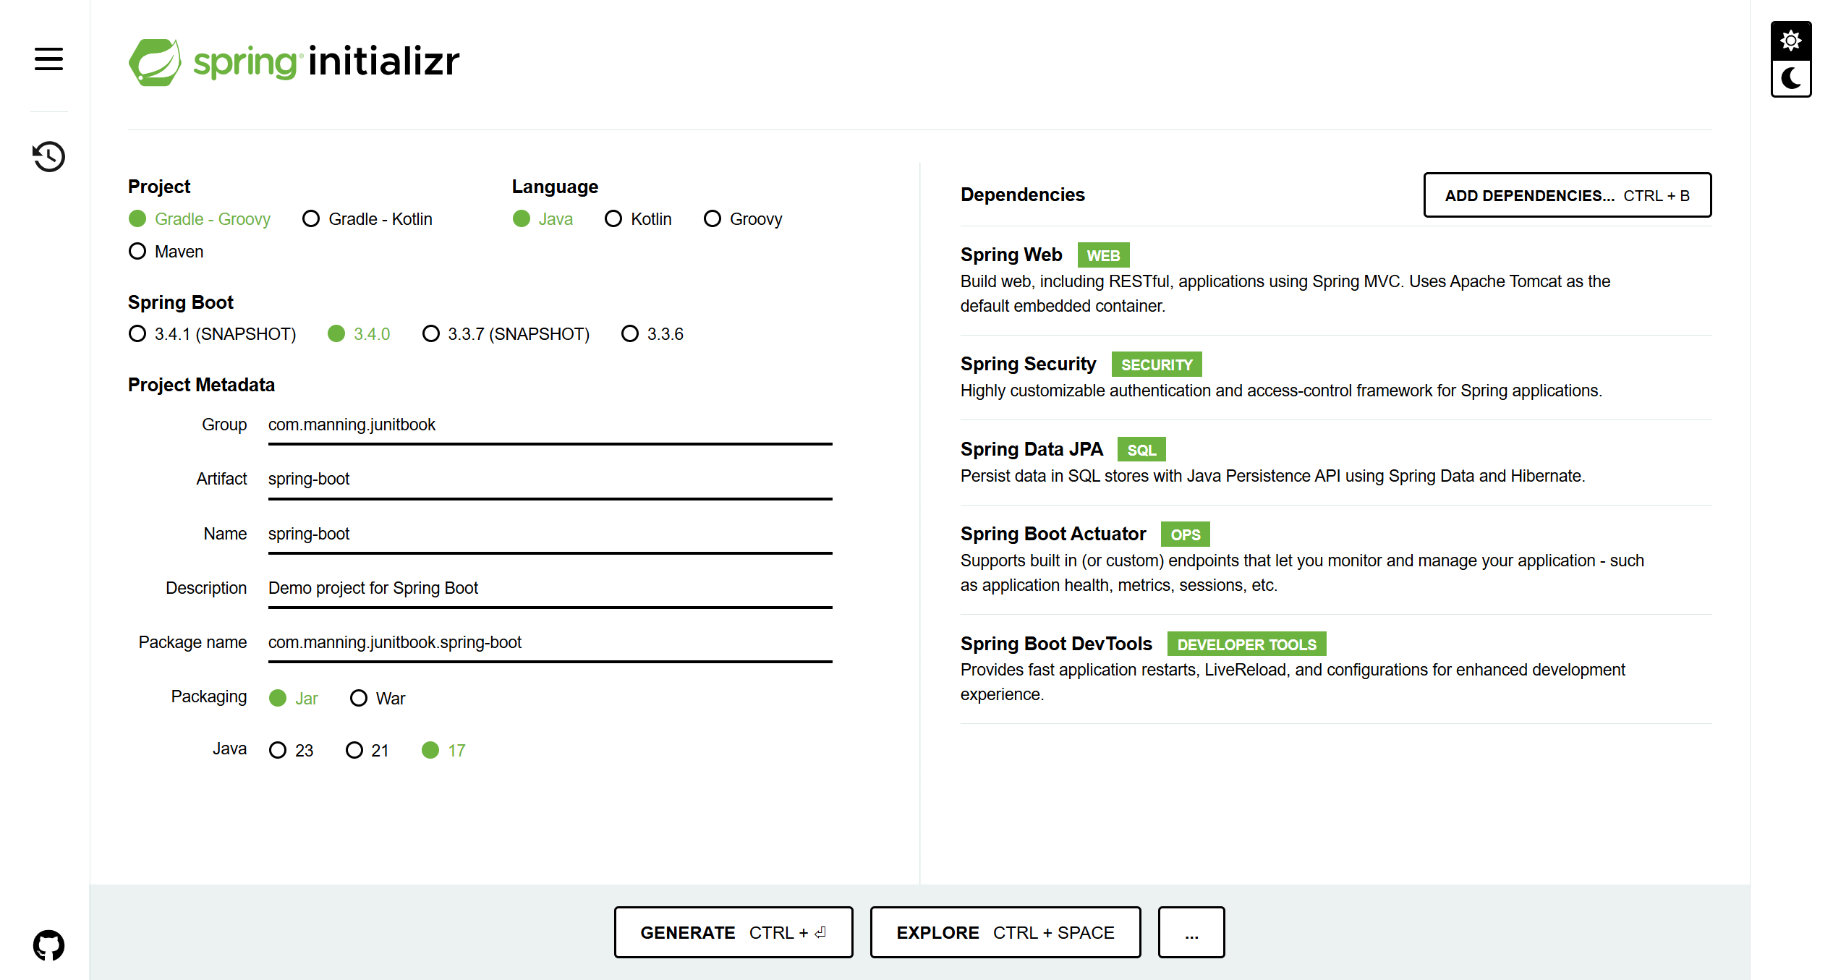Open the more options ellipsis button

point(1191,933)
